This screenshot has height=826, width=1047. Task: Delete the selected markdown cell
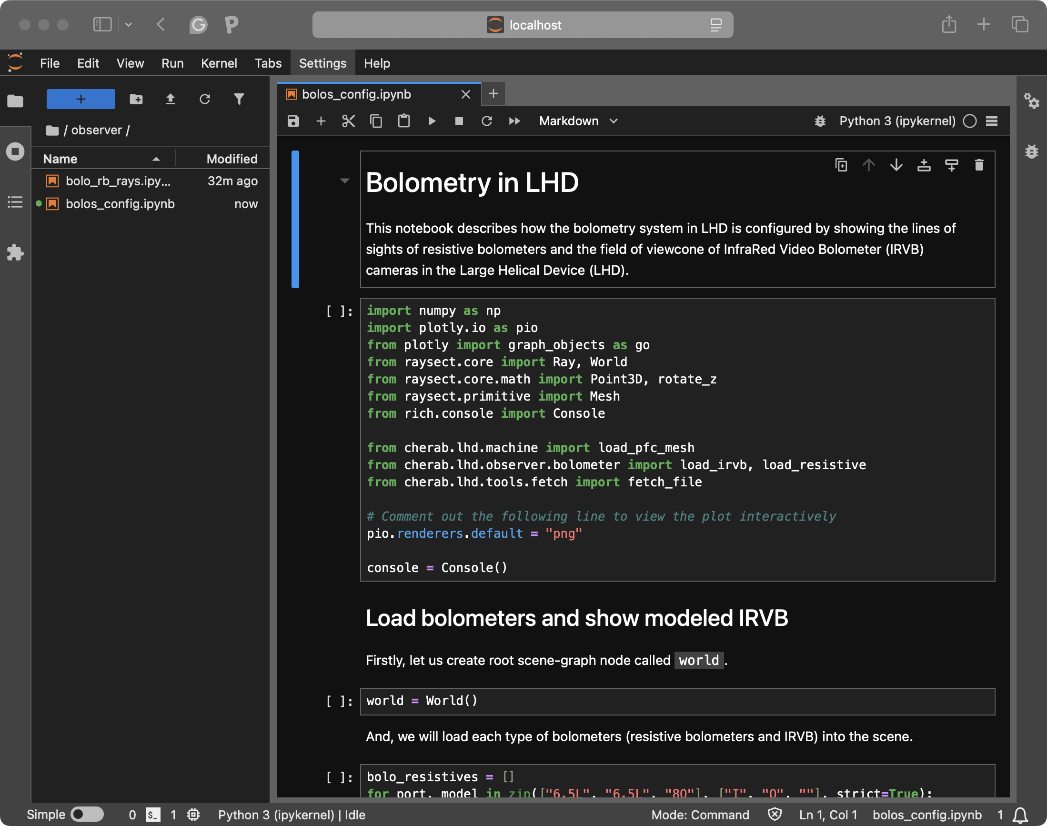pyautogui.click(x=979, y=165)
